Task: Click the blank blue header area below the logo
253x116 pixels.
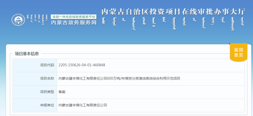Action: click(x=51, y=35)
